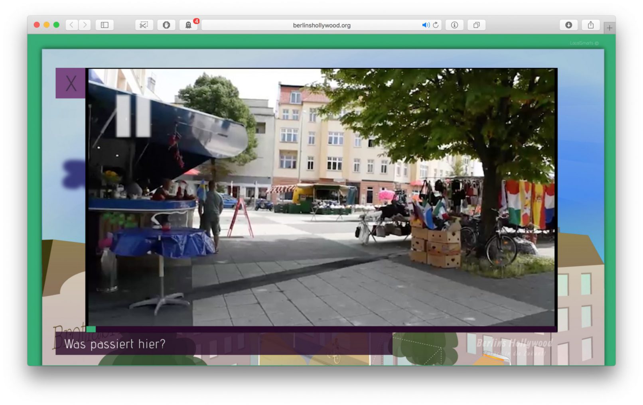
Task: Click the info circle toolbar button
Action: pos(454,25)
